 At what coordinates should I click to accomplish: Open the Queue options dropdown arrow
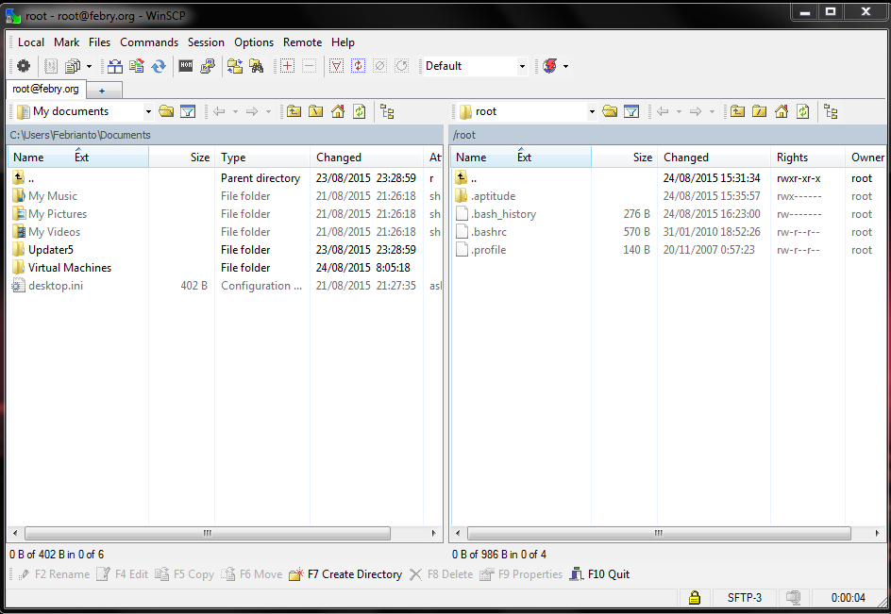tap(90, 66)
